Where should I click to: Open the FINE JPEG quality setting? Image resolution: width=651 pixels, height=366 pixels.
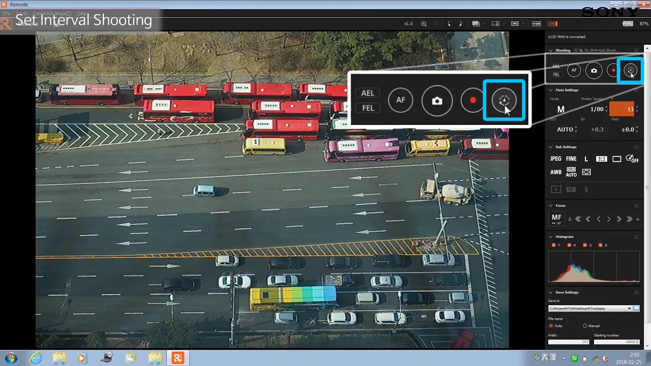(571, 159)
